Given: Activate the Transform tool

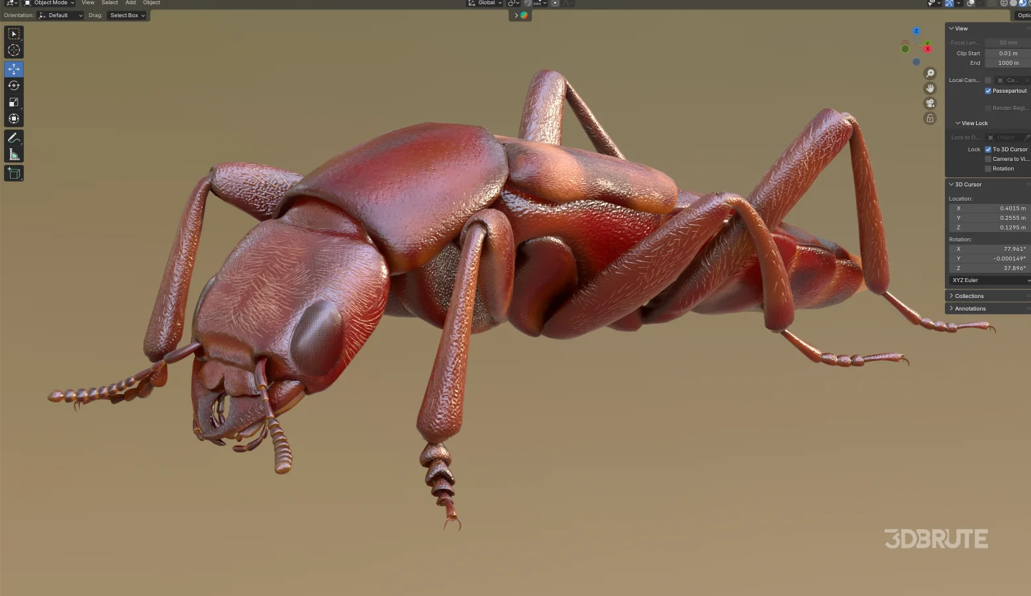Looking at the screenshot, I should (14, 119).
